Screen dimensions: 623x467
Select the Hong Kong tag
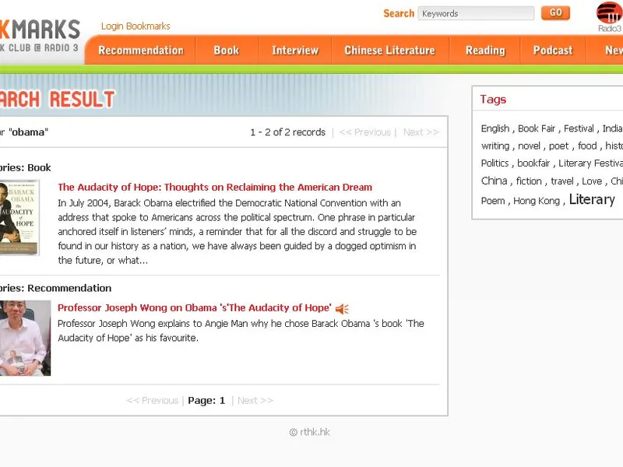coord(537,201)
